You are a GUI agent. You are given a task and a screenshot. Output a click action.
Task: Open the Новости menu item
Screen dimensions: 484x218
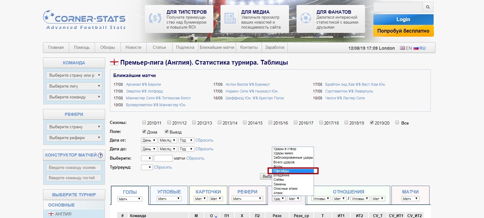tap(133, 47)
